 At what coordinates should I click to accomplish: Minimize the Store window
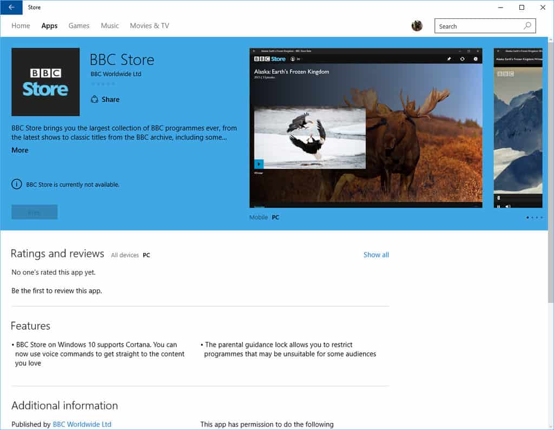(500, 7)
